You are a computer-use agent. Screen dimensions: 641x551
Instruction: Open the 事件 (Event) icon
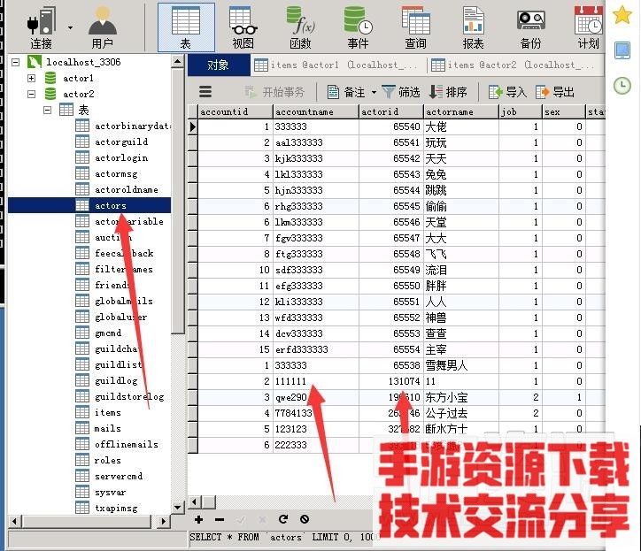coord(358,27)
